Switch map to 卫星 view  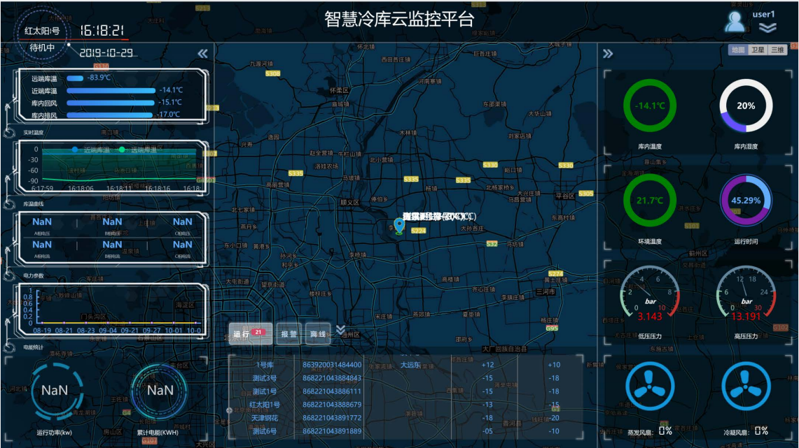point(758,50)
